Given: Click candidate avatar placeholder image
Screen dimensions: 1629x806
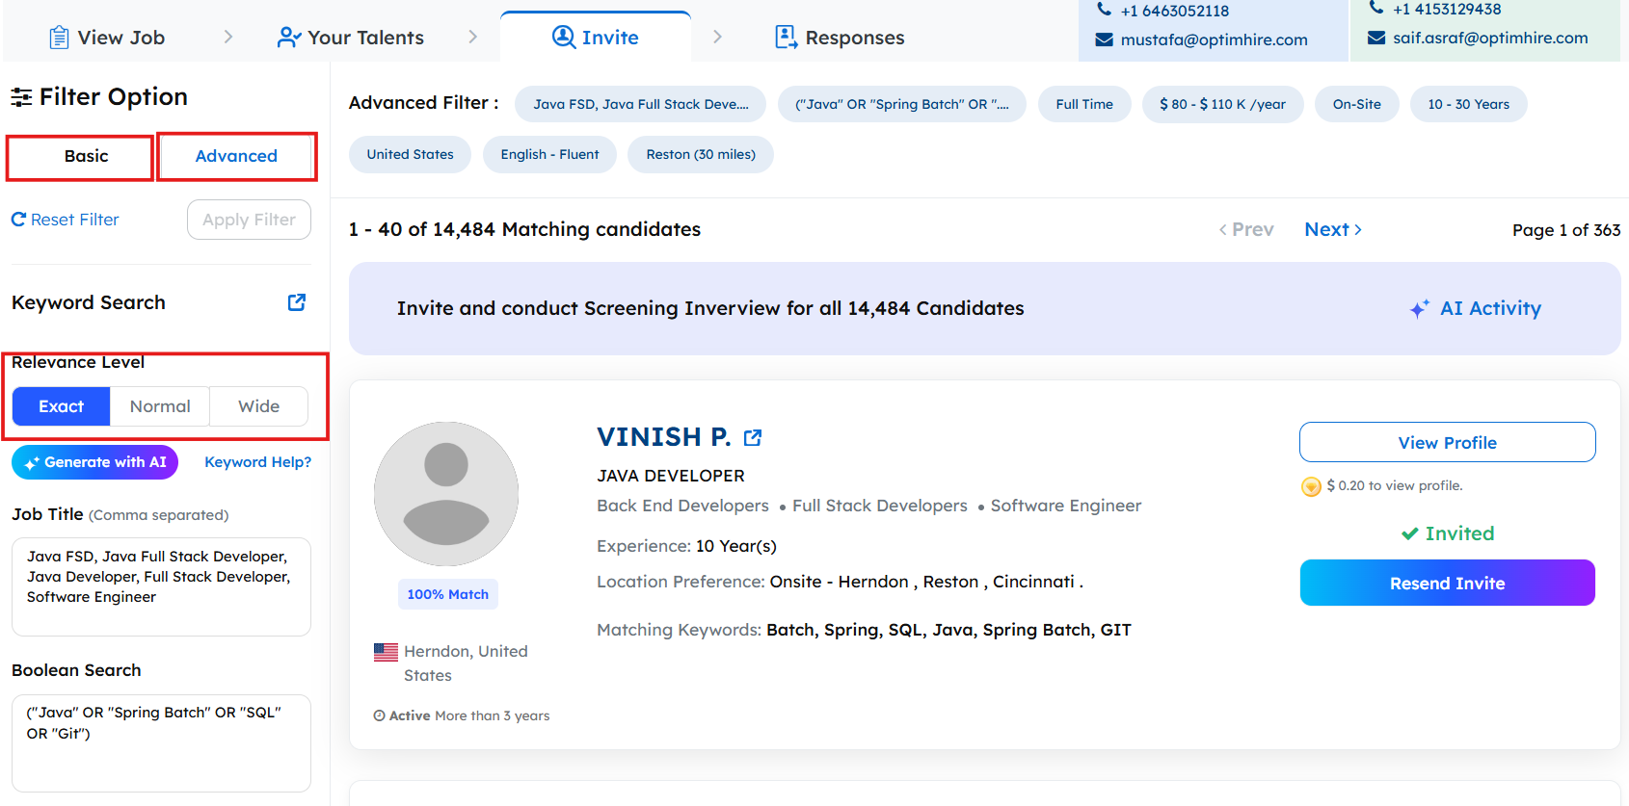Looking at the screenshot, I should click(x=446, y=494).
